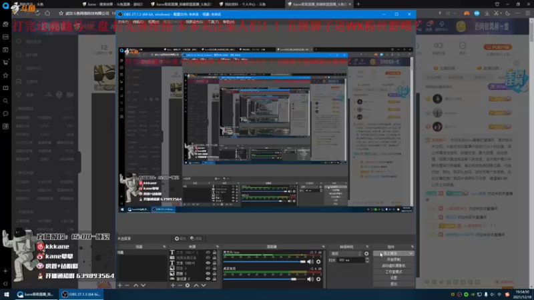The width and height of the screenshot is (534, 300).
Task: Open Audio Mixer dock pop-out menu icon
Action: tap(324, 247)
